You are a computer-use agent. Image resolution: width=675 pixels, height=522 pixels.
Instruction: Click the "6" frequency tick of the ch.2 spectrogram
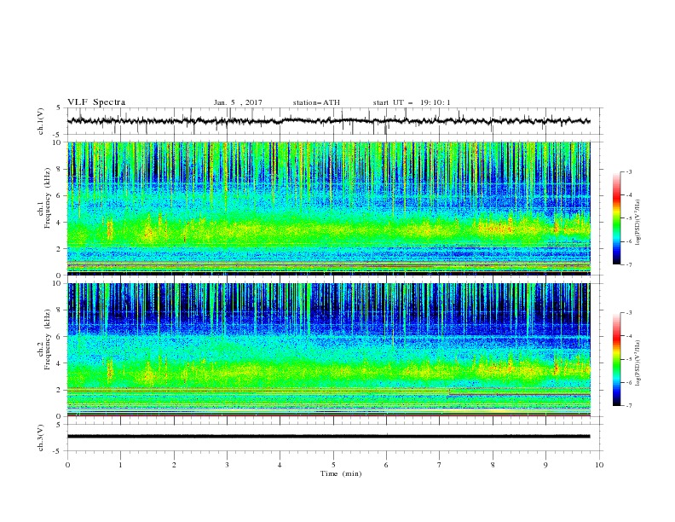tap(61, 337)
